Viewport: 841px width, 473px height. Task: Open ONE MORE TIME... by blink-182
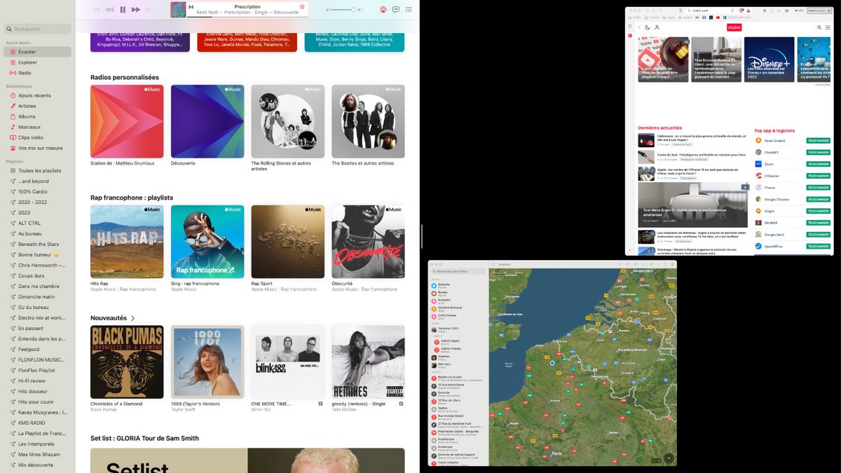pyautogui.click(x=287, y=362)
